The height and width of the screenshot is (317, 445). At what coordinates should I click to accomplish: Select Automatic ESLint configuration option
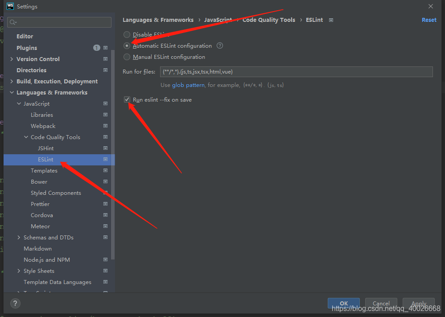tap(127, 45)
